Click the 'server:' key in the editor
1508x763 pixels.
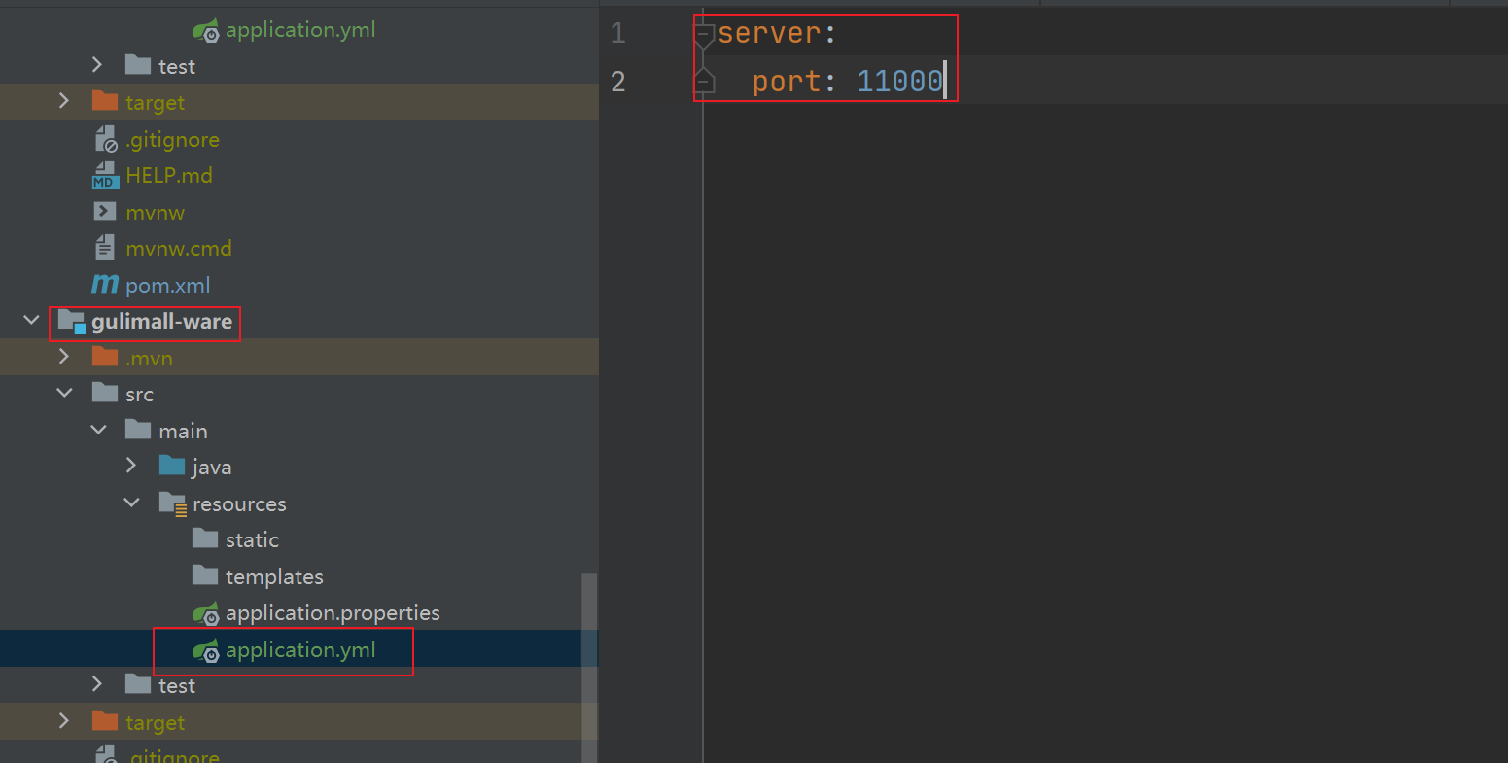click(777, 34)
